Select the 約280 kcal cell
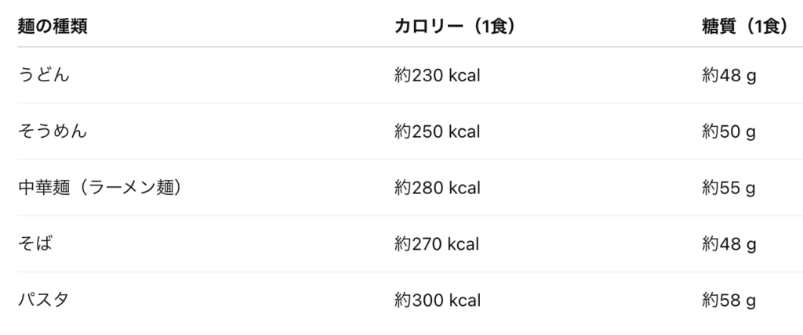Image resolution: width=803 pixels, height=335 pixels. tap(437, 188)
